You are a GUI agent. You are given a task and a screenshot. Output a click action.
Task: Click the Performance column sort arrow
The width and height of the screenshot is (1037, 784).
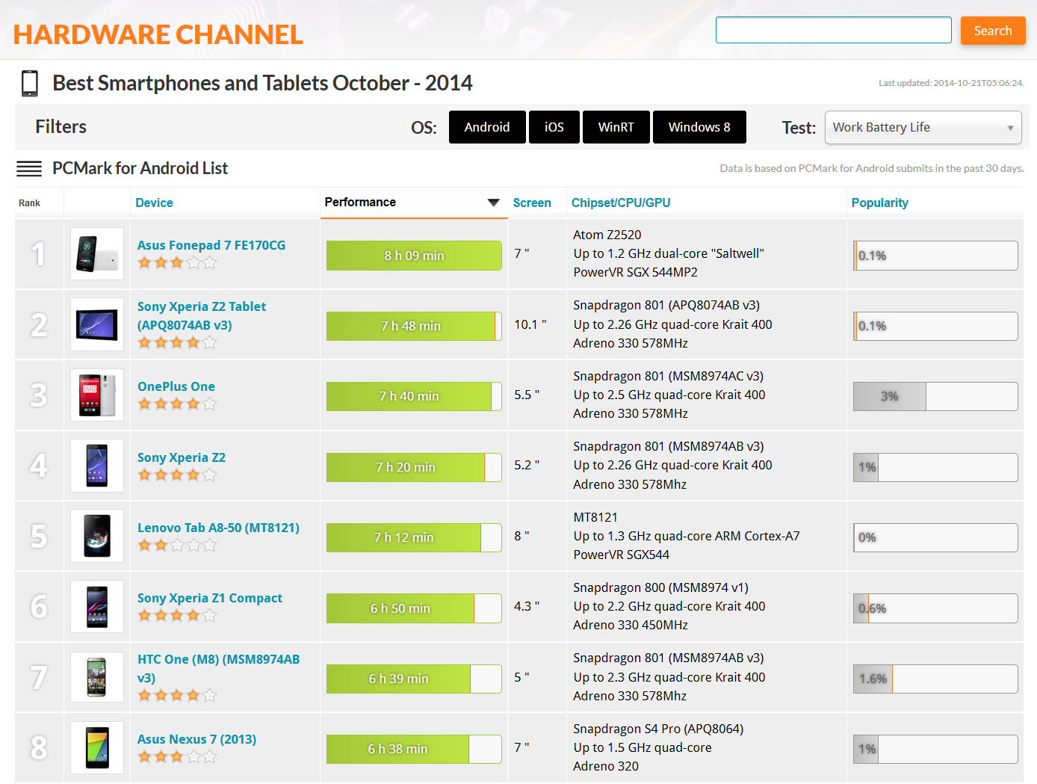(493, 203)
